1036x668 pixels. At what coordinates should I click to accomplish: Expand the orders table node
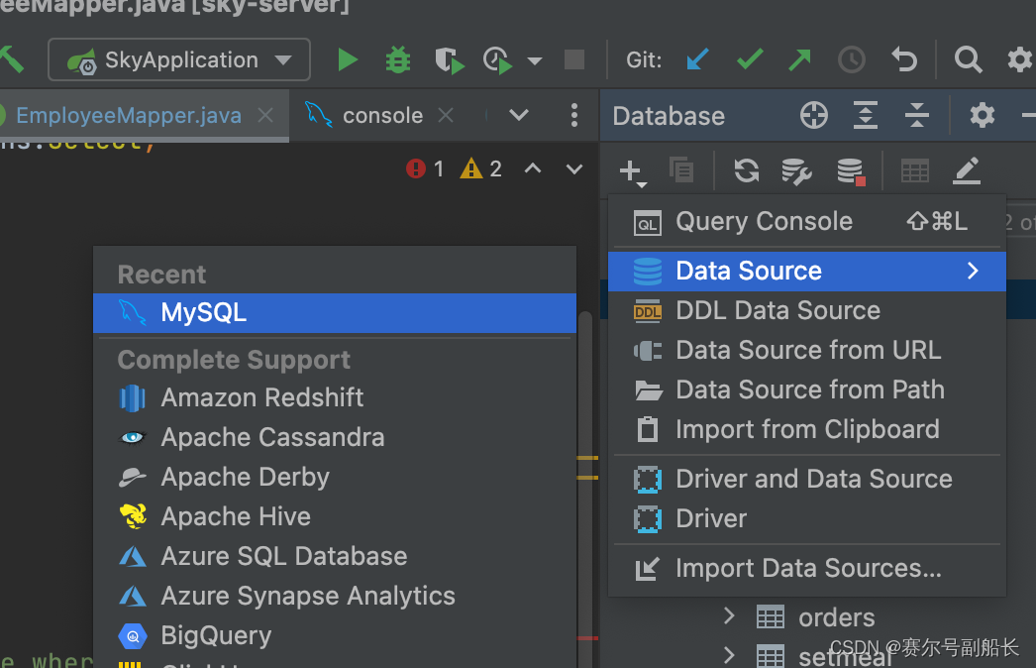(730, 616)
